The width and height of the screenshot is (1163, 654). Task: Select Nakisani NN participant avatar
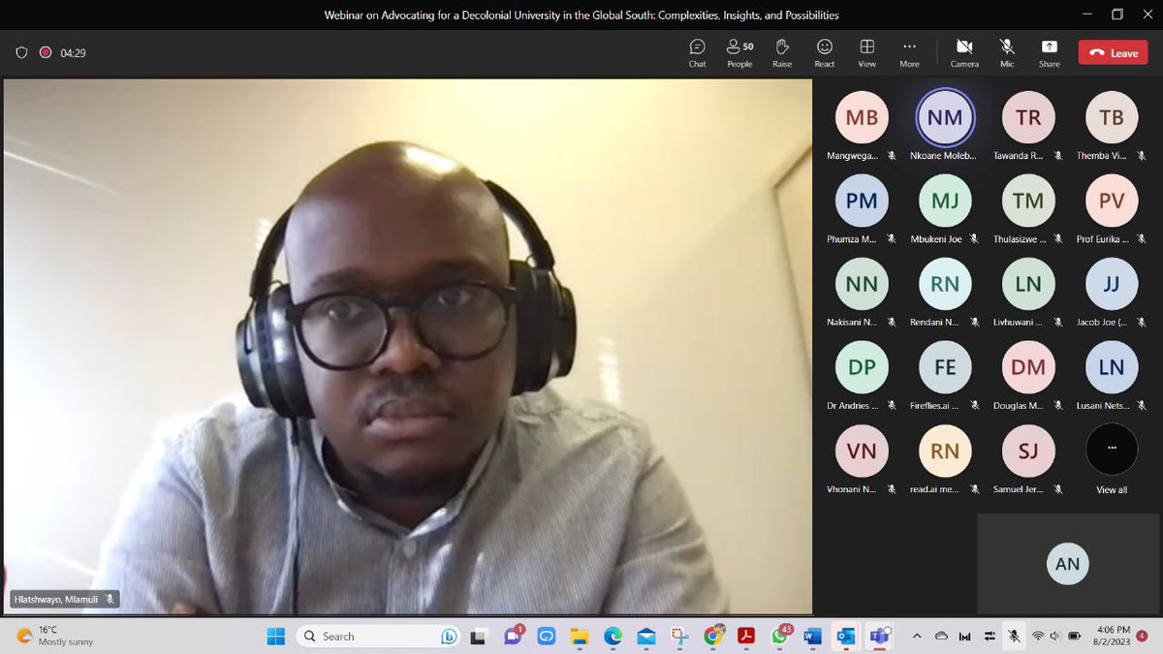[862, 284]
